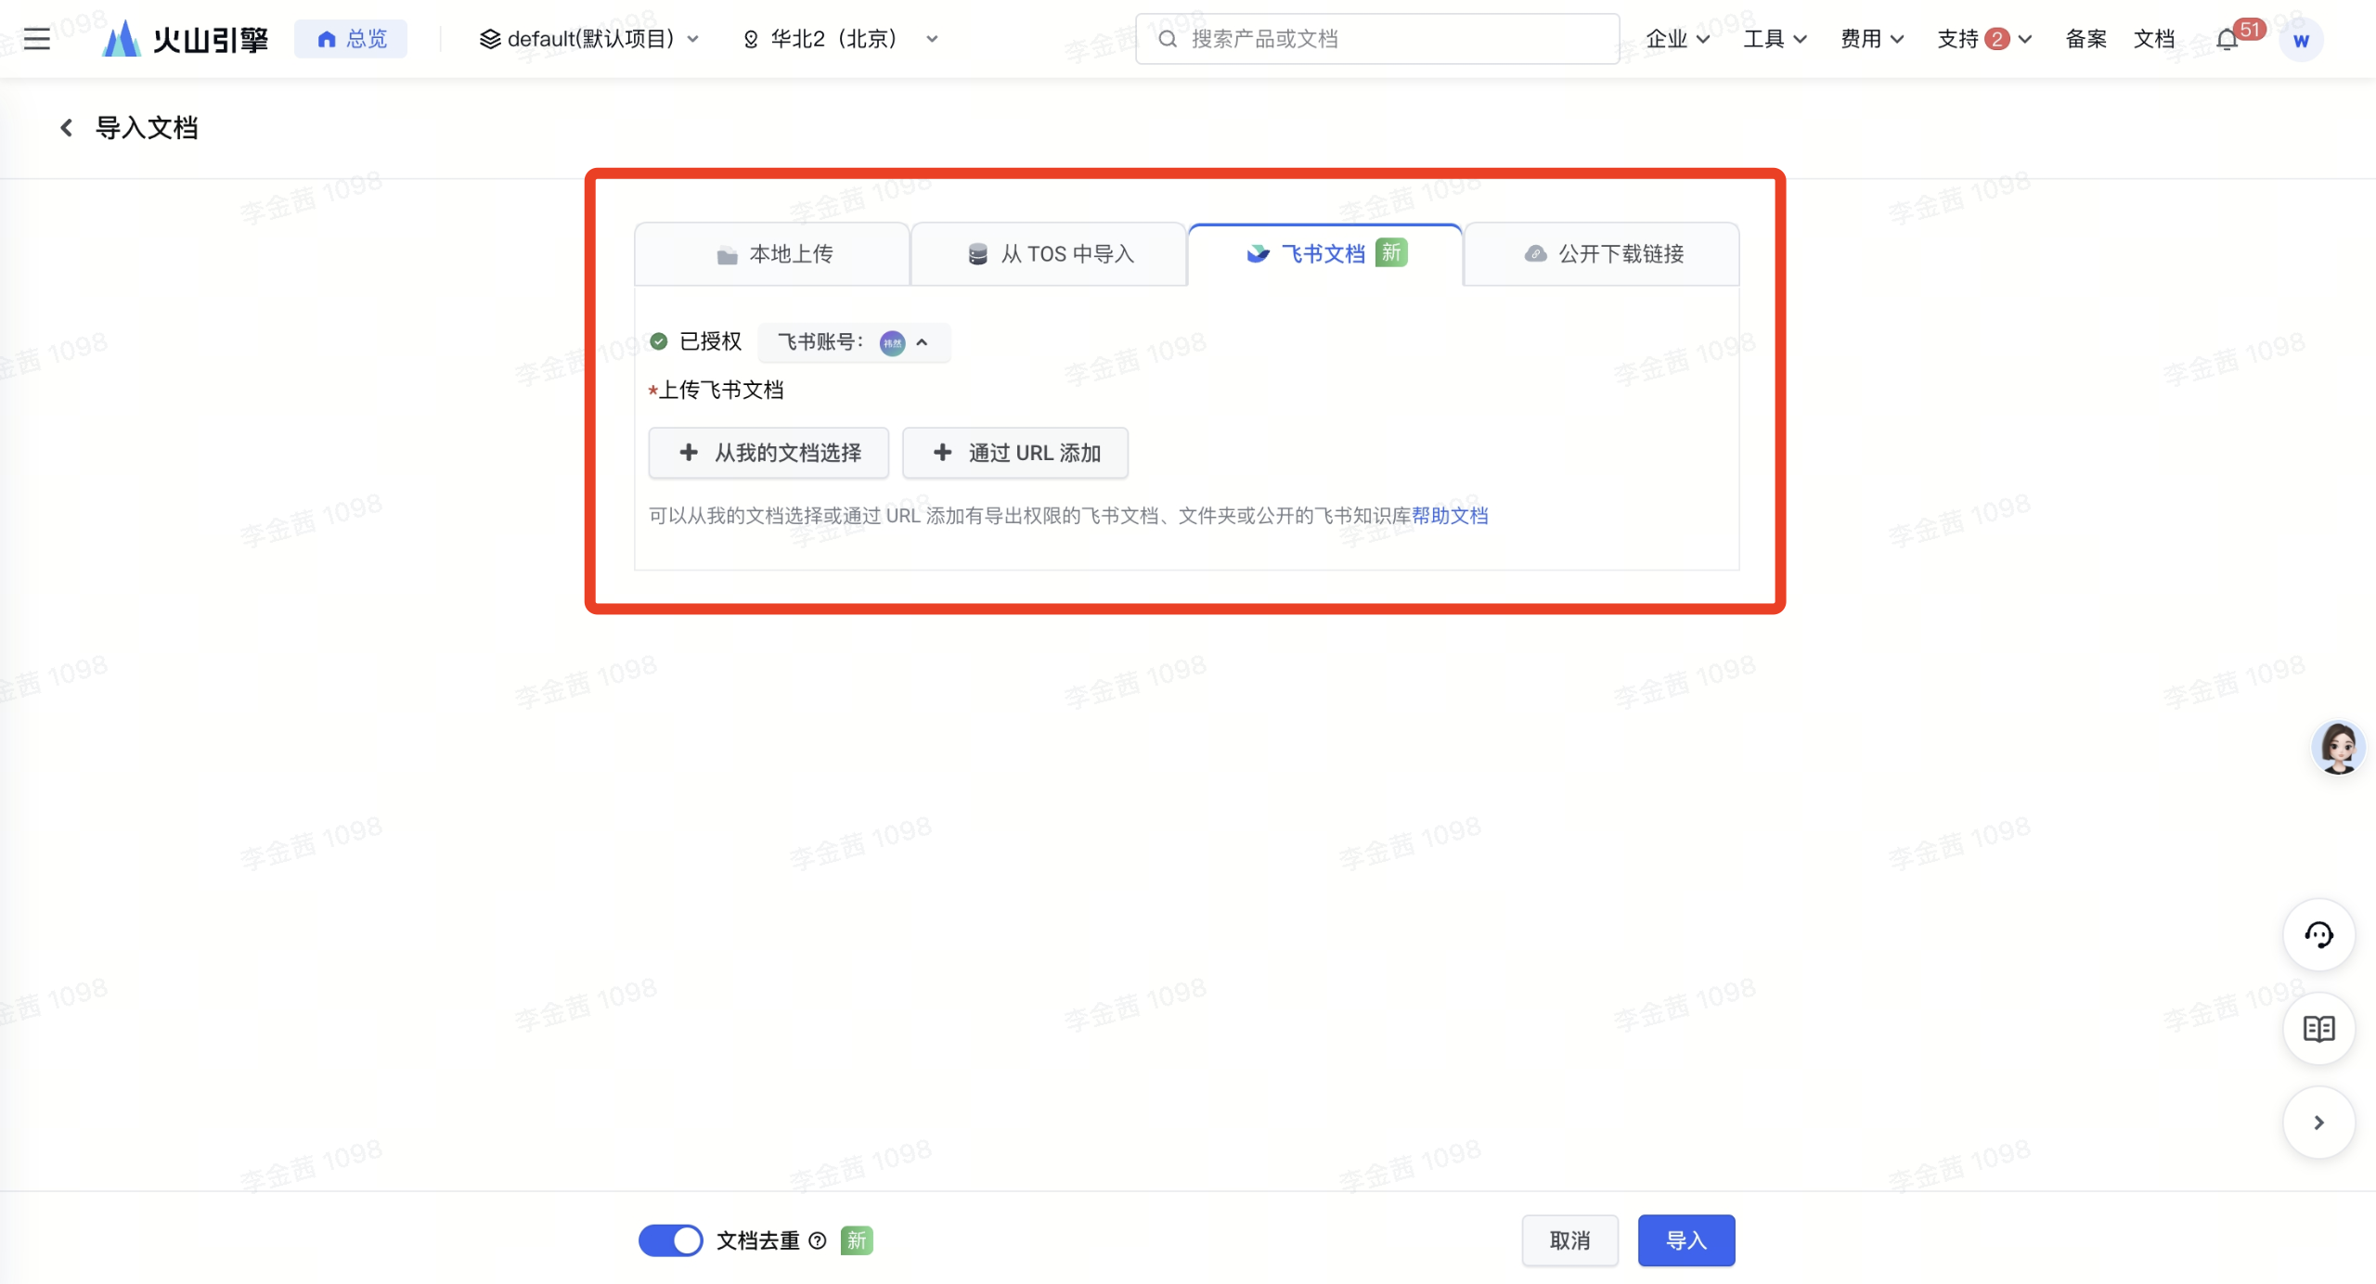Expand the 工具 menu

pos(1775,39)
